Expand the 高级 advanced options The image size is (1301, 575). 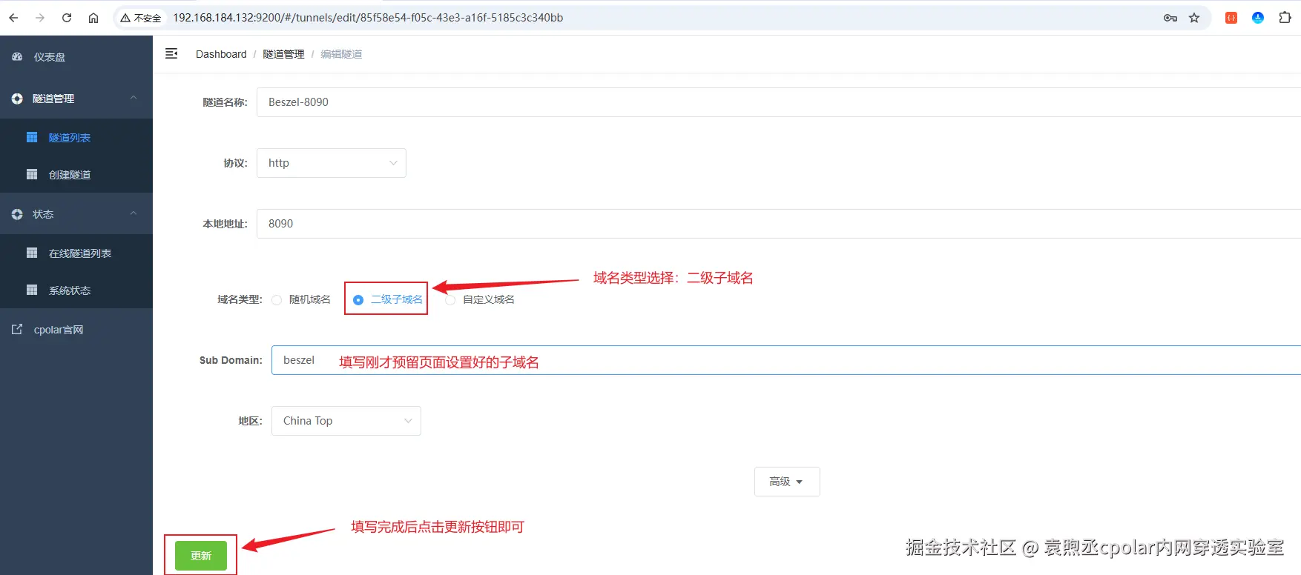[x=787, y=482]
